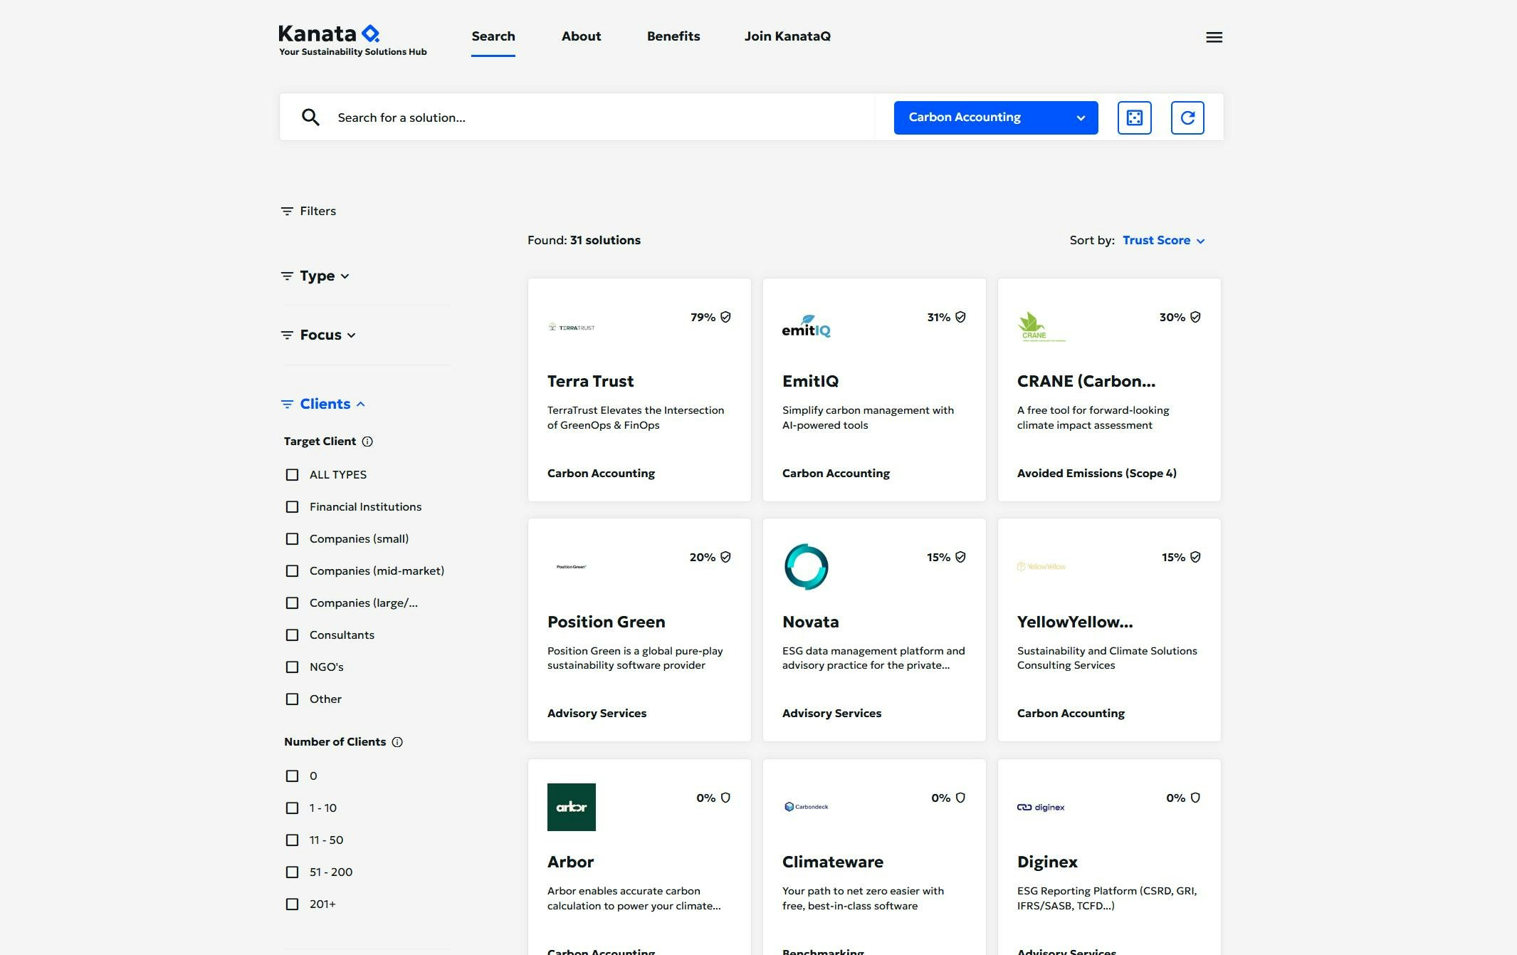This screenshot has width=1517, height=955.
Task: Click the random dice icon button
Action: point(1134,118)
